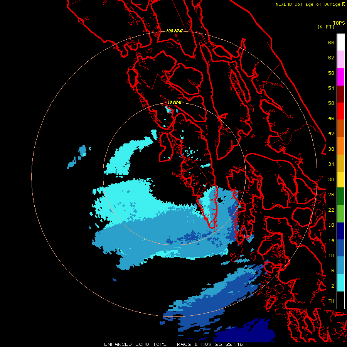Click the '66' legend value label
The image size is (347, 347).
click(331, 43)
